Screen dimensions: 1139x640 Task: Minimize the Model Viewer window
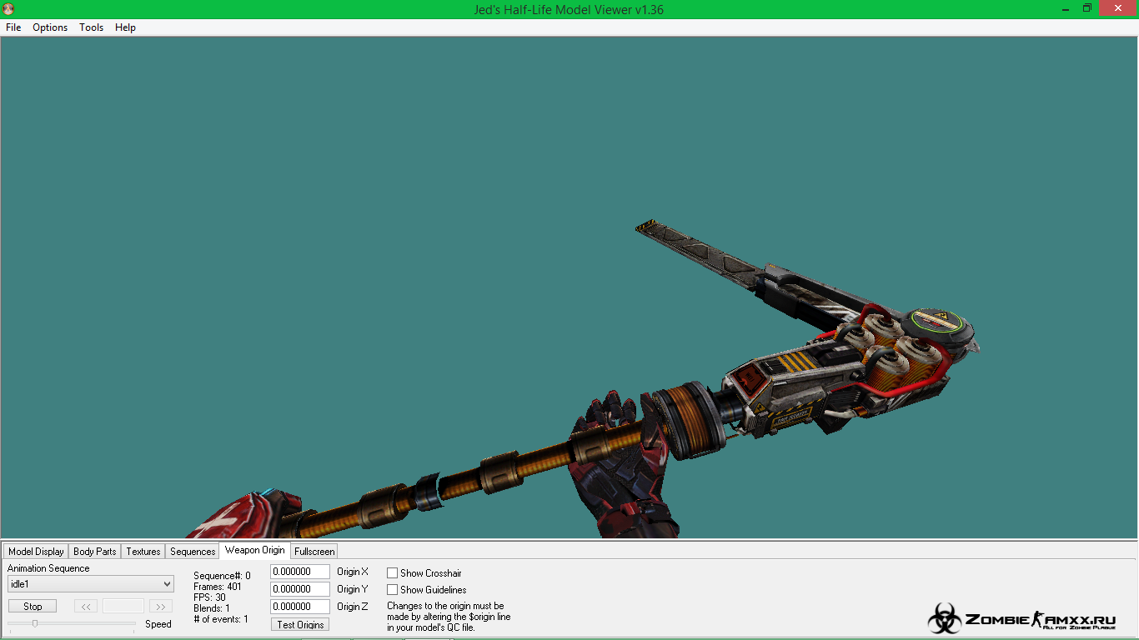(x=1064, y=8)
